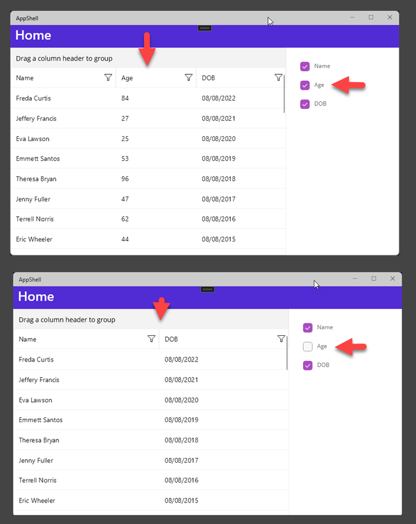416x524 pixels.
Task: Click the Home page header
Action: click(x=33, y=35)
